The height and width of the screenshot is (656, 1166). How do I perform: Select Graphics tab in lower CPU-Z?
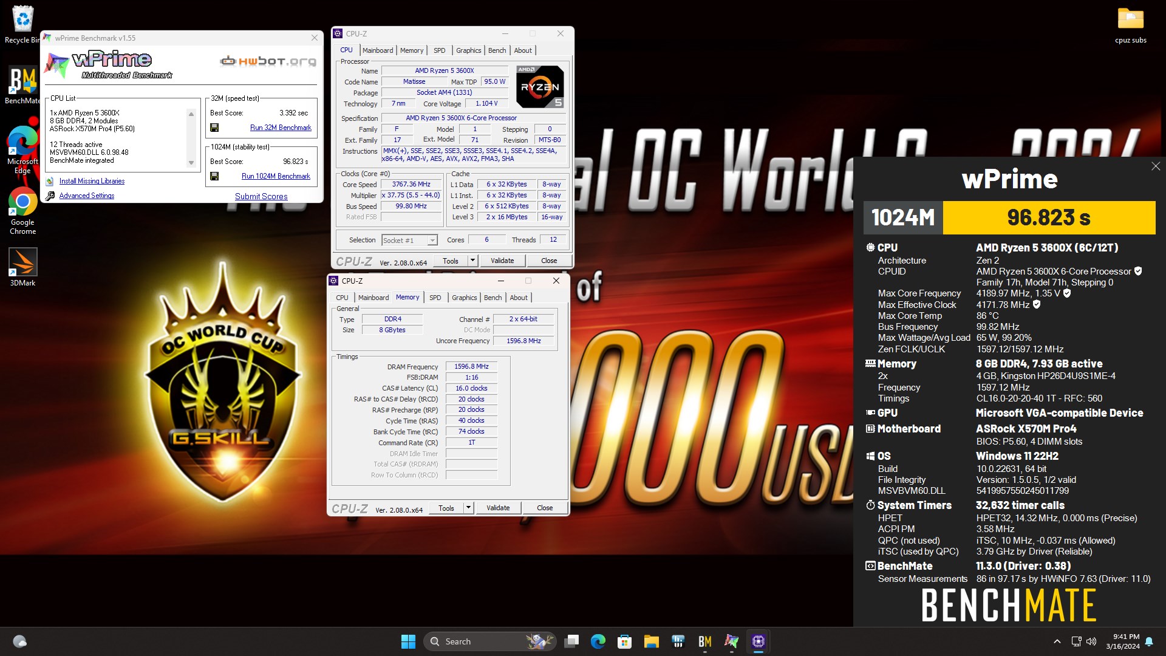coord(465,298)
